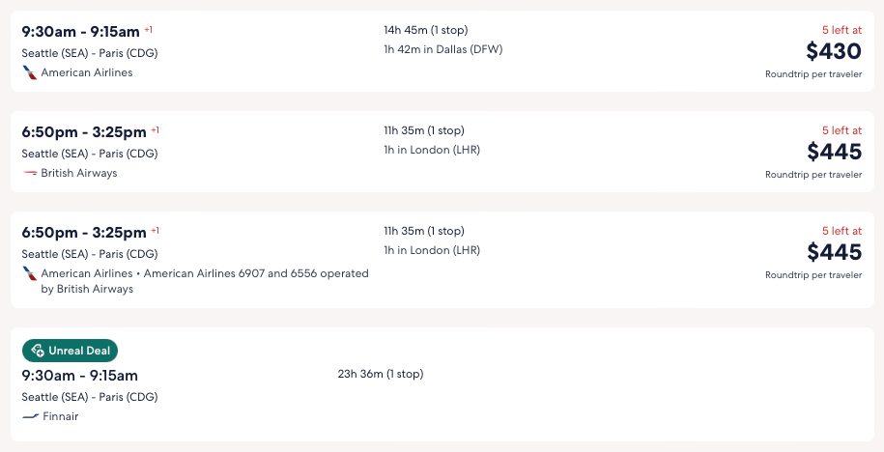This screenshot has width=884, height=452.
Task: Click the American Airlines logo on the codeshare flight
Action: pyautogui.click(x=30, y=273)
